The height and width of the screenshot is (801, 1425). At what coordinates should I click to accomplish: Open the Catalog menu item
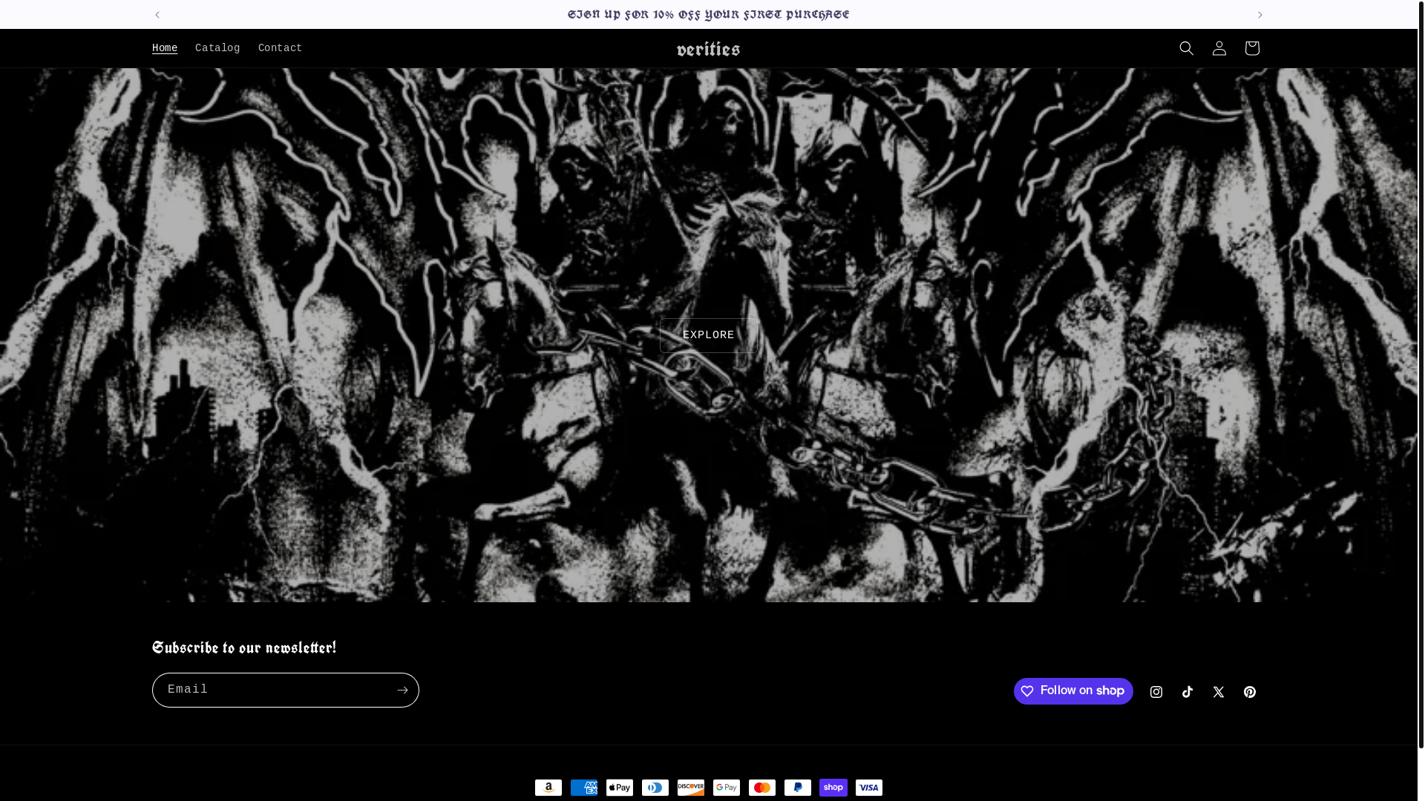(x=217, y=48)
